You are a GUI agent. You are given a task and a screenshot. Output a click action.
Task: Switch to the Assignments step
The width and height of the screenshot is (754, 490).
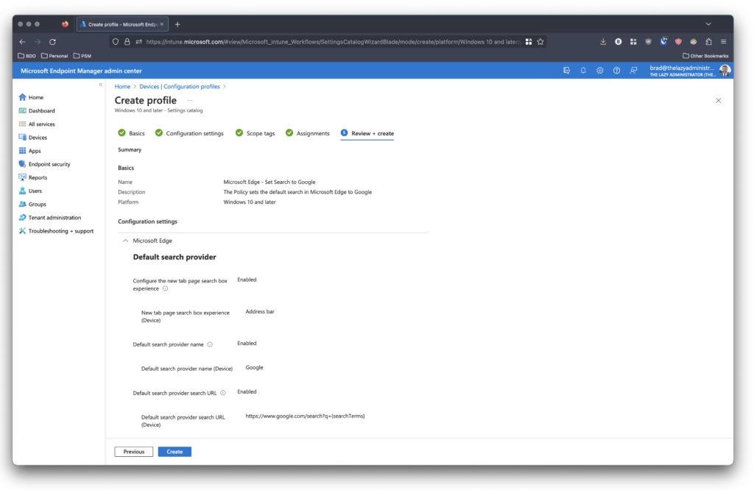tap(307, 133)
